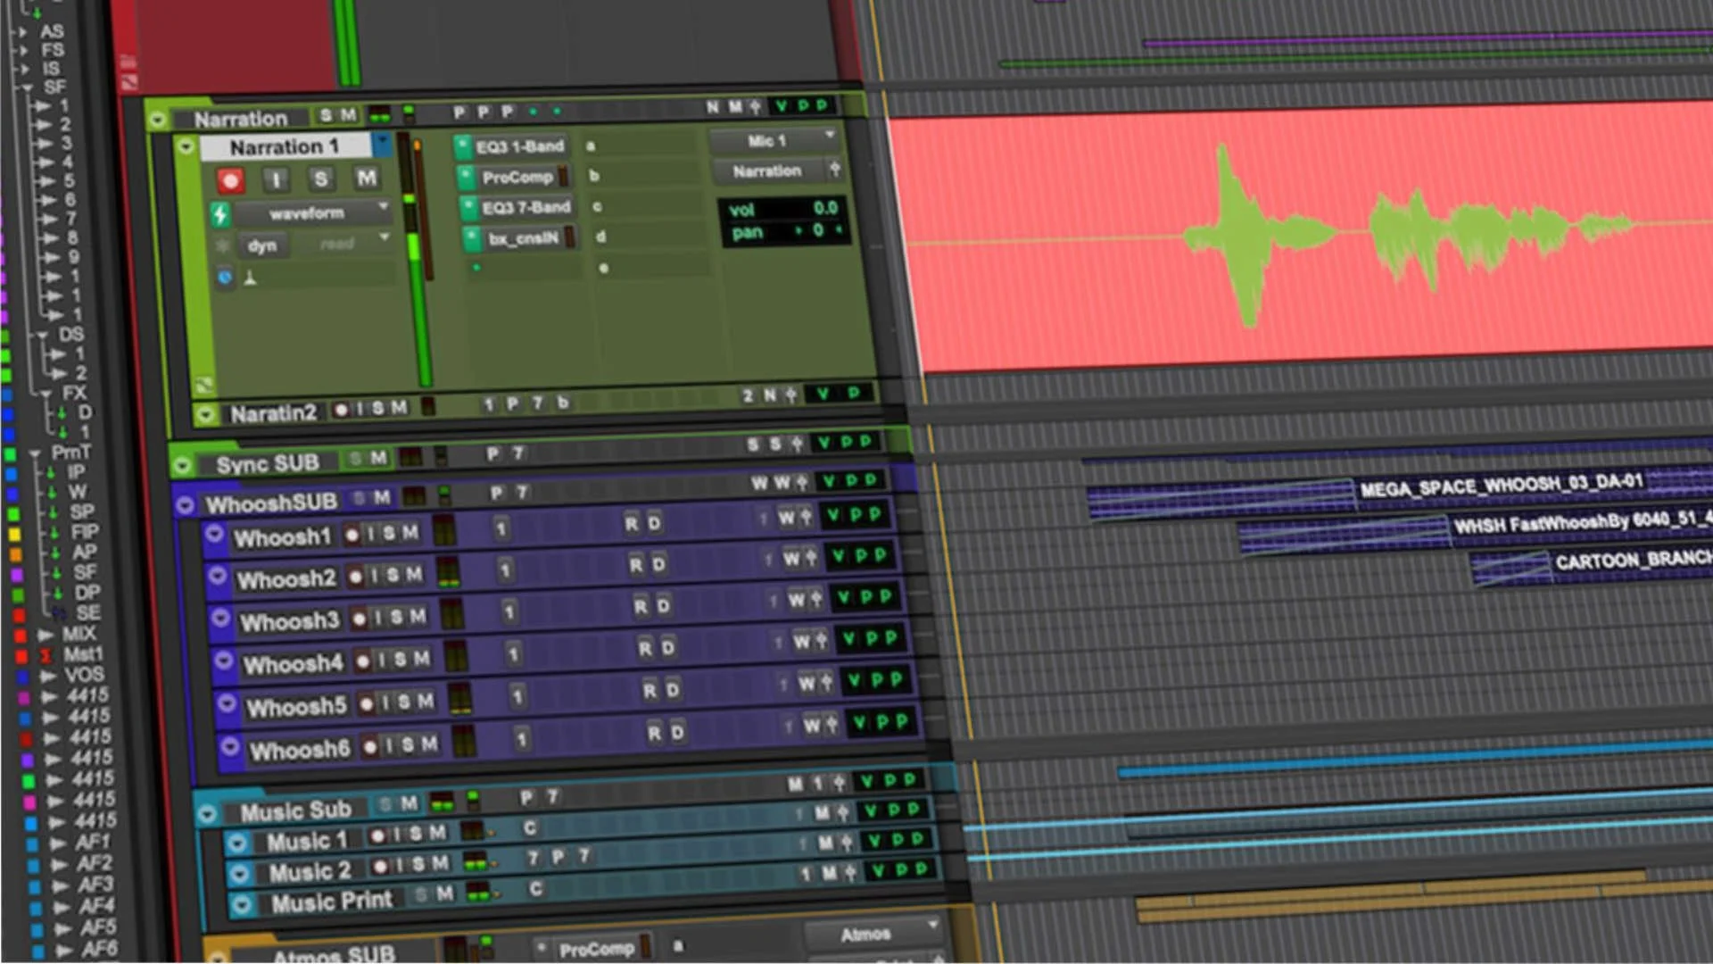Collapse the Sync SUB track group

(x=183, y=465)
